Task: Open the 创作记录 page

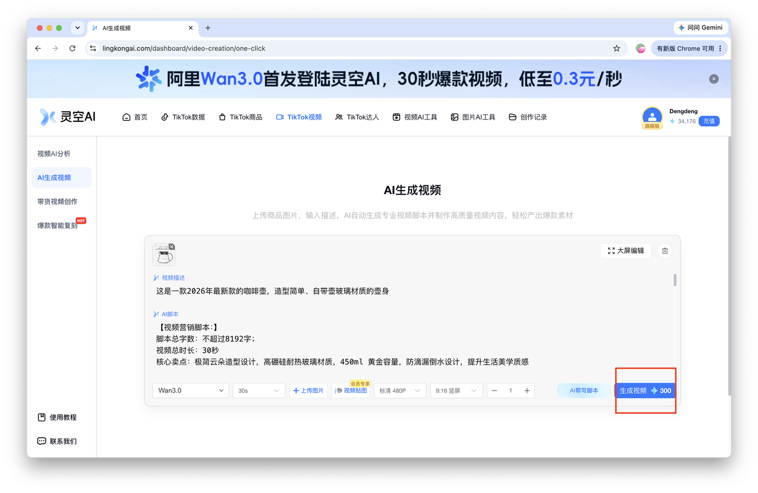Action: [x=528, y=117]
